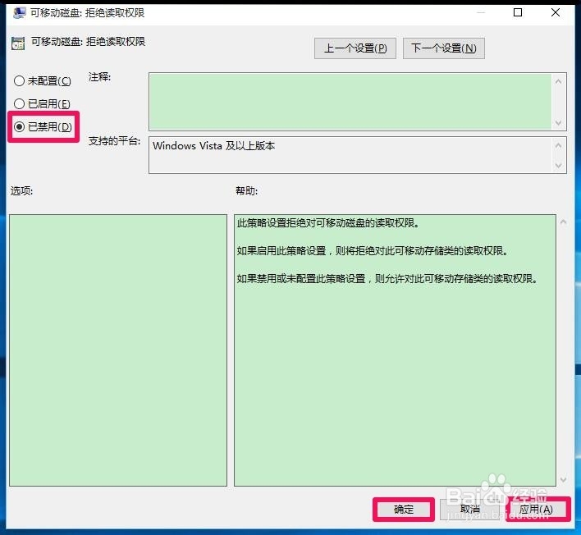Click the 支持的平台 box showing Windows Vista
The height and width of the screenshot is (535, 581).
click(350, 155)
